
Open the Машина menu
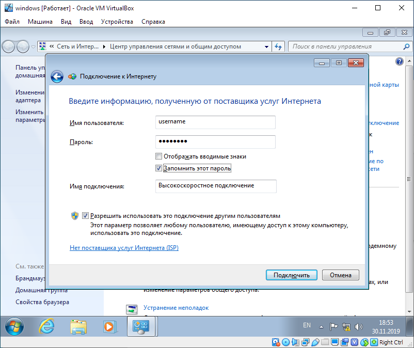click(40, 22)
